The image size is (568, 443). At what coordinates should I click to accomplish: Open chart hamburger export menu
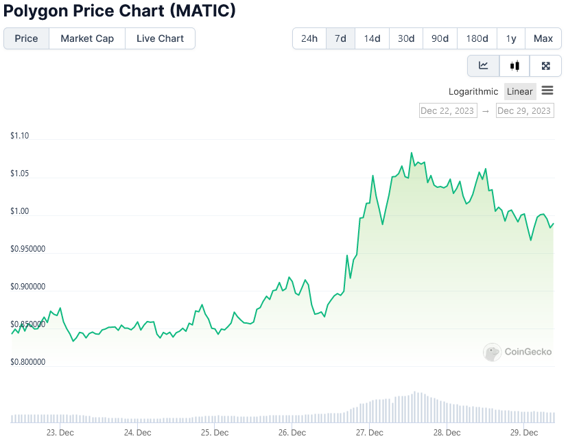pyautogui.click(x=547, y=91)
